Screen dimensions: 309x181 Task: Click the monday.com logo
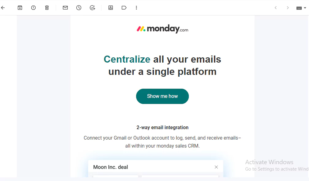162,29
